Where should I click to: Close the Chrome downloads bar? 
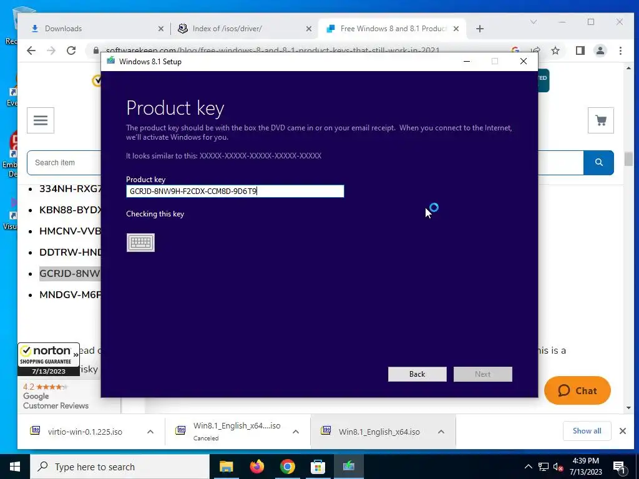pos(622,431)
